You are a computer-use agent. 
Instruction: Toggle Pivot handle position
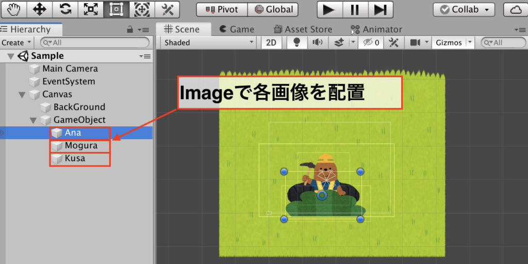222,10
